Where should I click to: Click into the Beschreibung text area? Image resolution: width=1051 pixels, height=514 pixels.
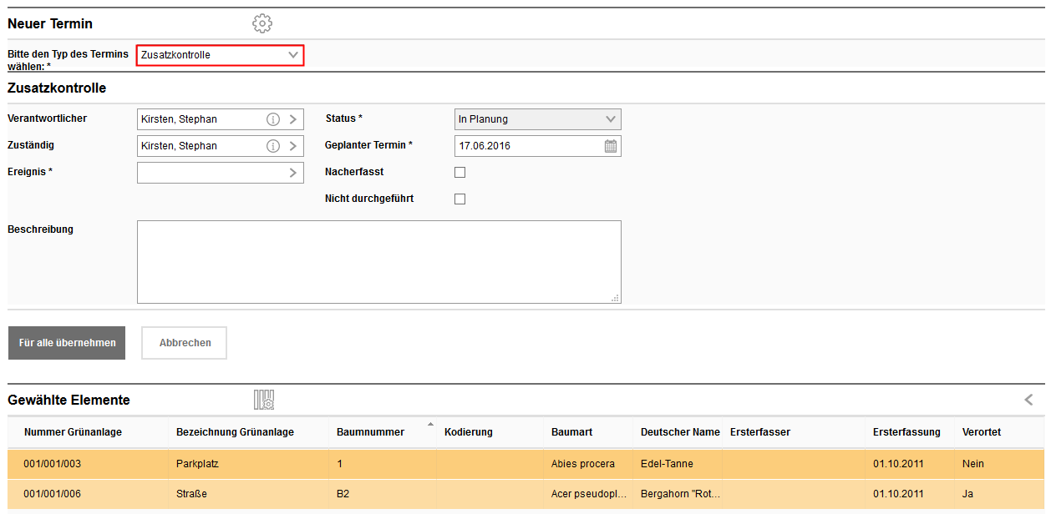378,262
